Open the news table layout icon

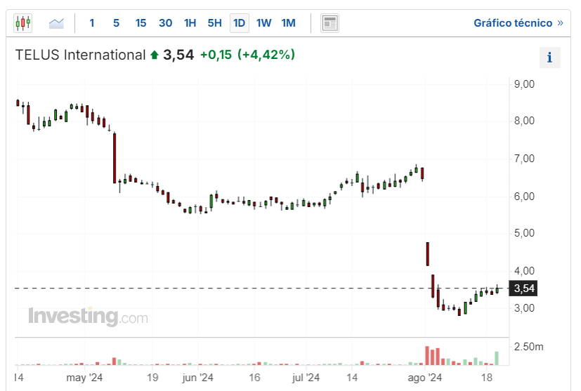click(329, 23)
